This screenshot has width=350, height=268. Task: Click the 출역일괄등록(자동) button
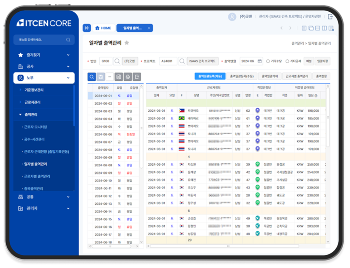(210, 76)
